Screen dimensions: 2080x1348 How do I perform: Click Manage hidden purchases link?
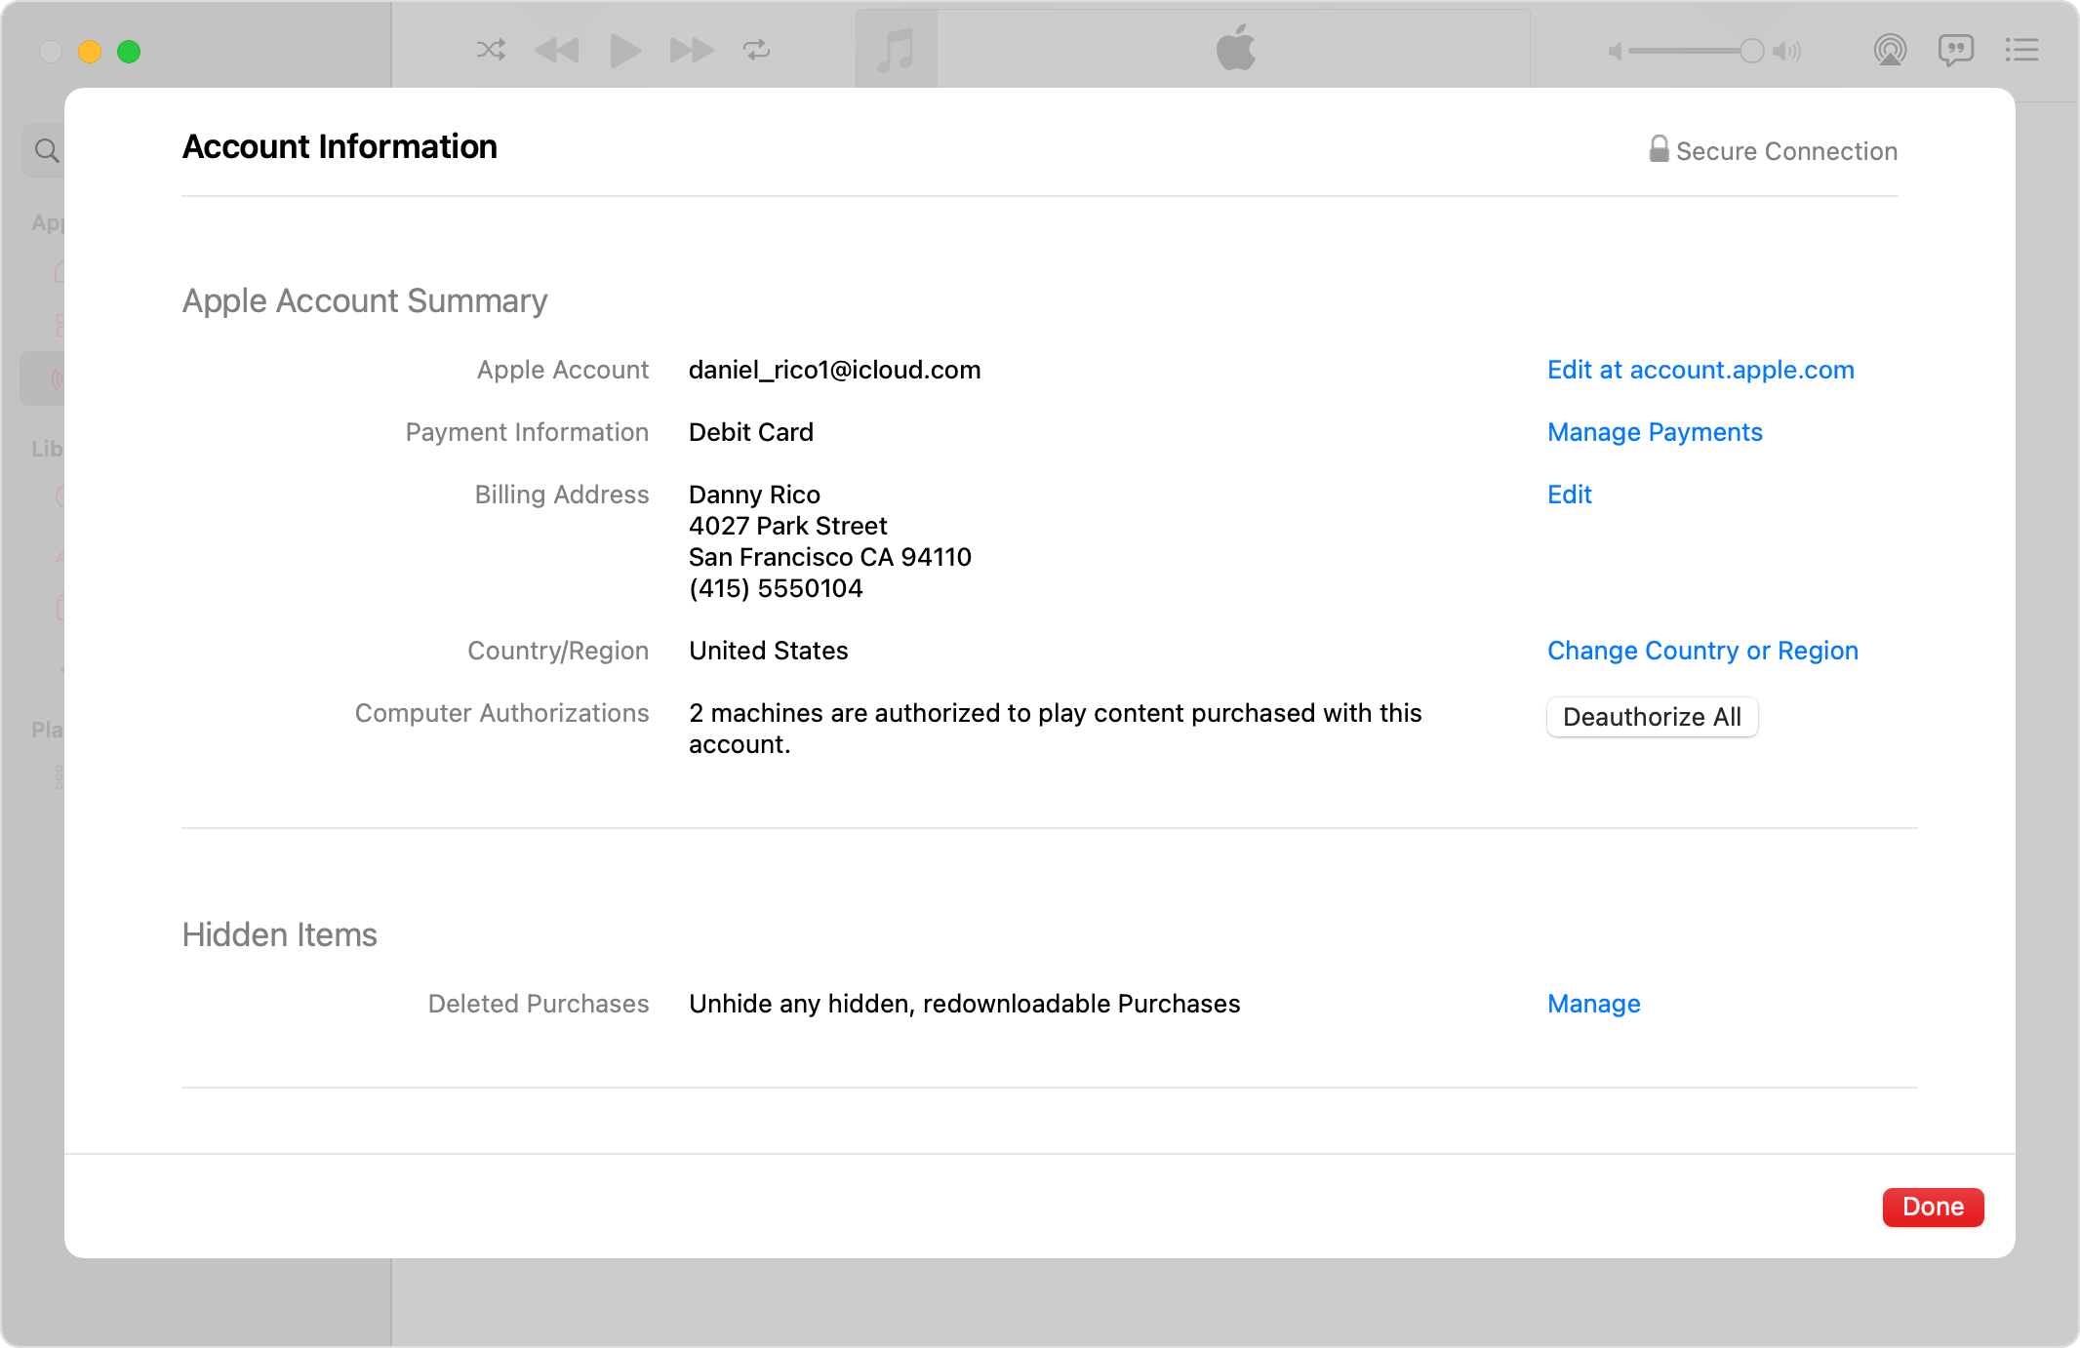click(x=1593, y=1003)
